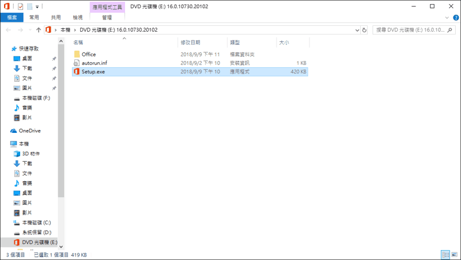Screen dimensions: 461x260
Task: Open the 管理 ribbon tab
Action: 107,18
